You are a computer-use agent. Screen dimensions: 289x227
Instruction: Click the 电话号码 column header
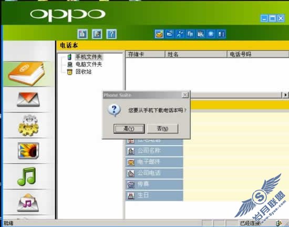(257, 54)
